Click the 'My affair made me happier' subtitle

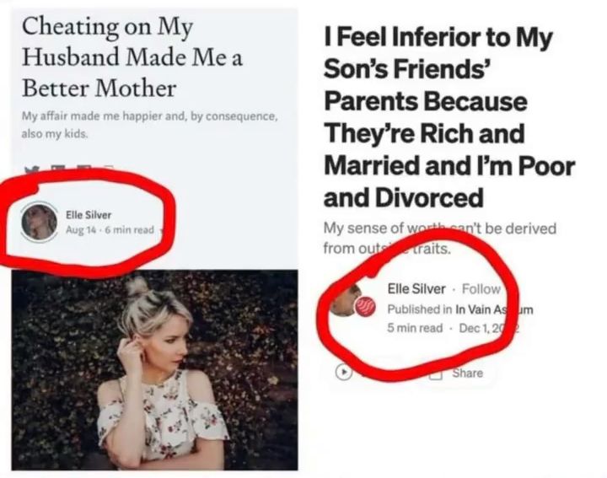point(148,122)
